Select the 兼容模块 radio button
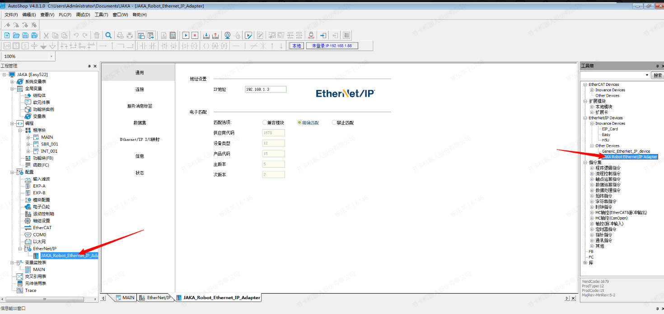This screenshot has height=314, width=664. 265,122
